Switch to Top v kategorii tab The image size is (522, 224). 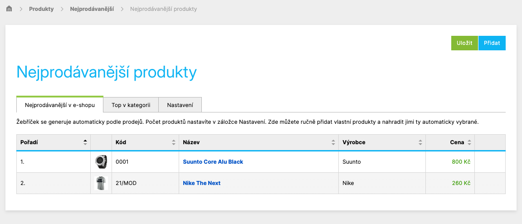[131, 105]
